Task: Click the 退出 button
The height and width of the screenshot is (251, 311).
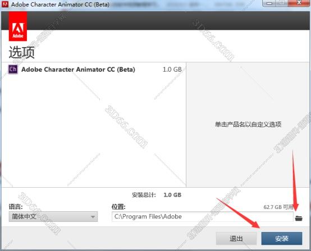Action: (236, 239)
